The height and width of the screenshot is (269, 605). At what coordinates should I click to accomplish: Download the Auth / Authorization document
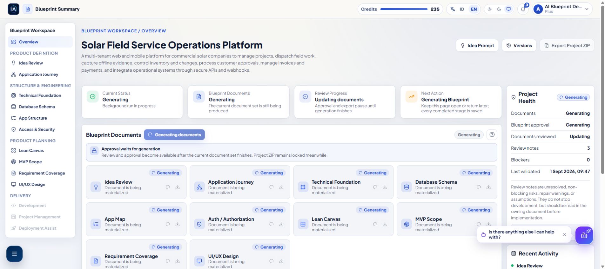pyautogui.click(x=281, y=224)
